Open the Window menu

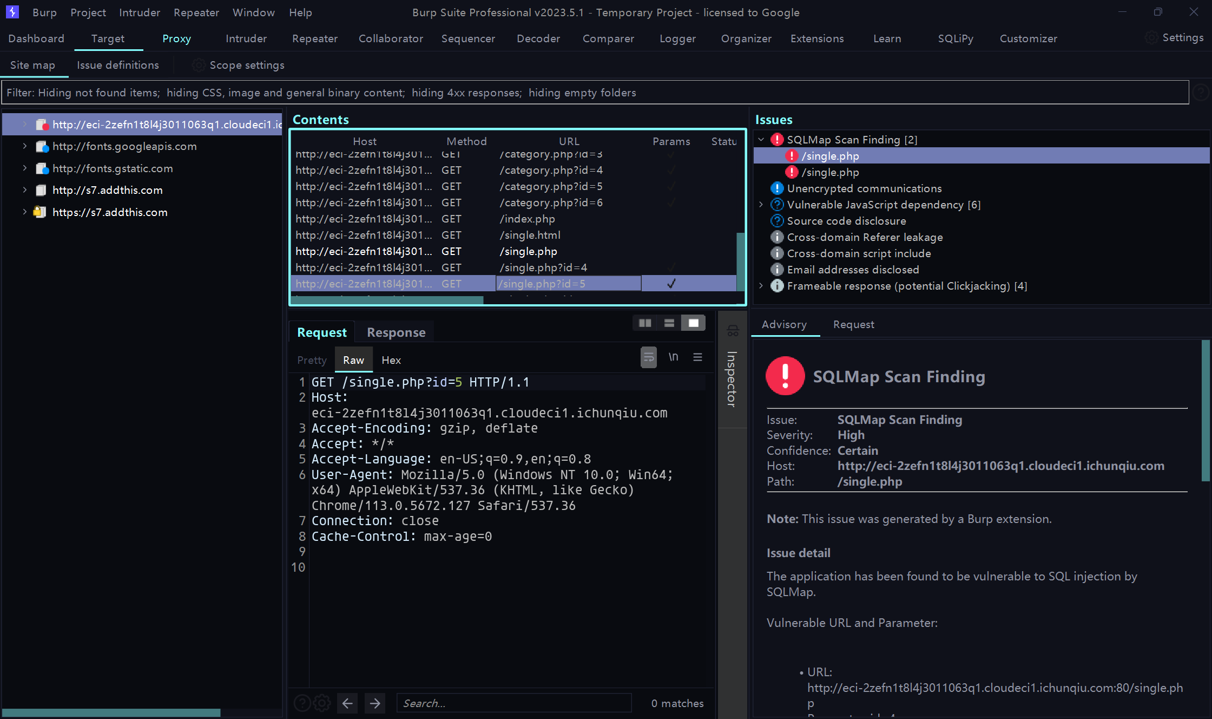click(254, 12)
